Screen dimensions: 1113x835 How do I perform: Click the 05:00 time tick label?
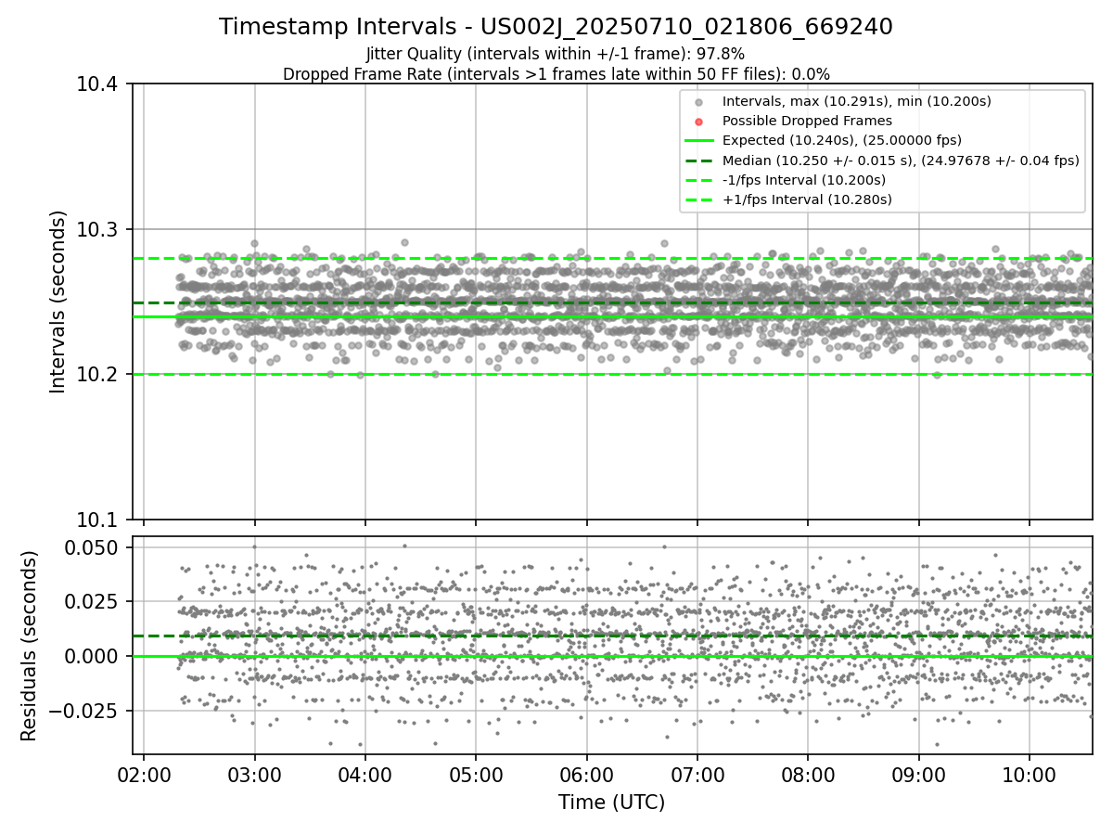(x=476, y=775)
